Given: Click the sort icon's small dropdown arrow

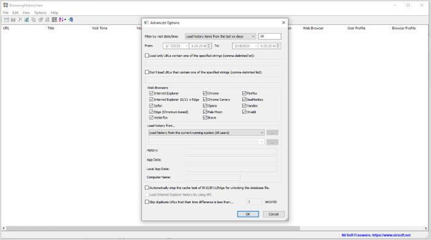Looking at the screenshot, I should click(65, 20).
